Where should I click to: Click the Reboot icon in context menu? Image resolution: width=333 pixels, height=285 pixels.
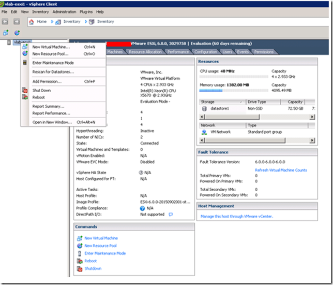25,97
